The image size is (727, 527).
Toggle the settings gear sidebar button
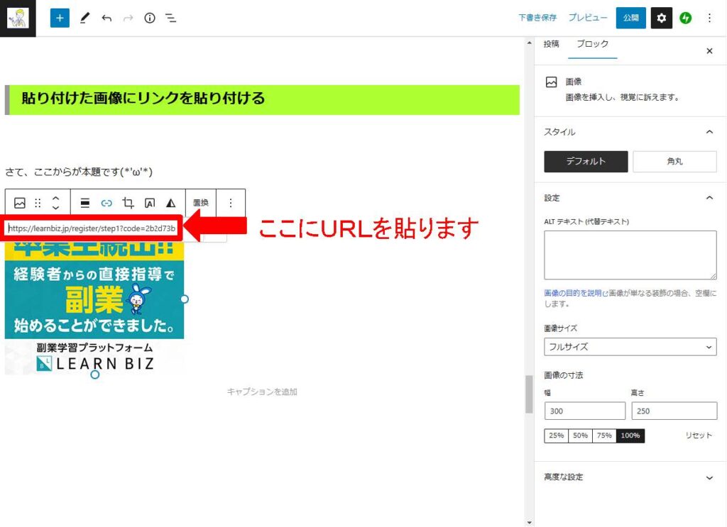pos(662,18)
